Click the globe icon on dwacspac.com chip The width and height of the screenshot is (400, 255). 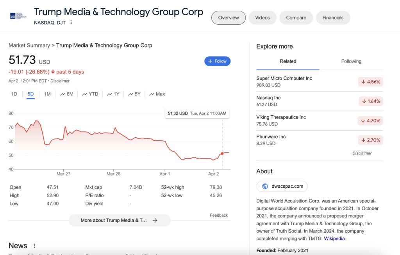[265, 186]
